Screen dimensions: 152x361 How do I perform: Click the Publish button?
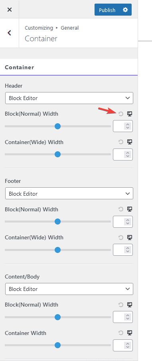107,10
